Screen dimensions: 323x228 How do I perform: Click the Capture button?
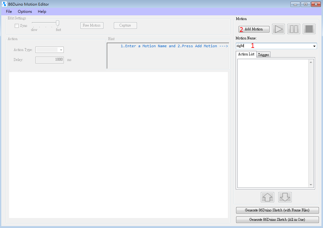(125, 26)
